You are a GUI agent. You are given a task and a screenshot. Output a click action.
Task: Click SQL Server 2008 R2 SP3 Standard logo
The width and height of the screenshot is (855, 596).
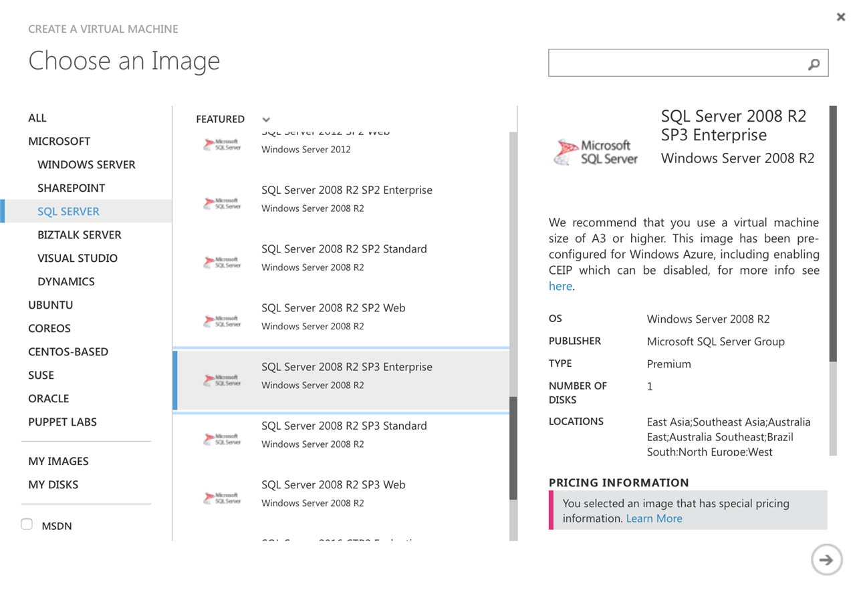[223, 438]
